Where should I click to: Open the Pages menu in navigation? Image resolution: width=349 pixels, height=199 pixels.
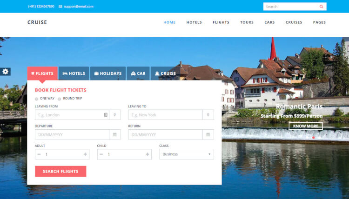point(319,22)
